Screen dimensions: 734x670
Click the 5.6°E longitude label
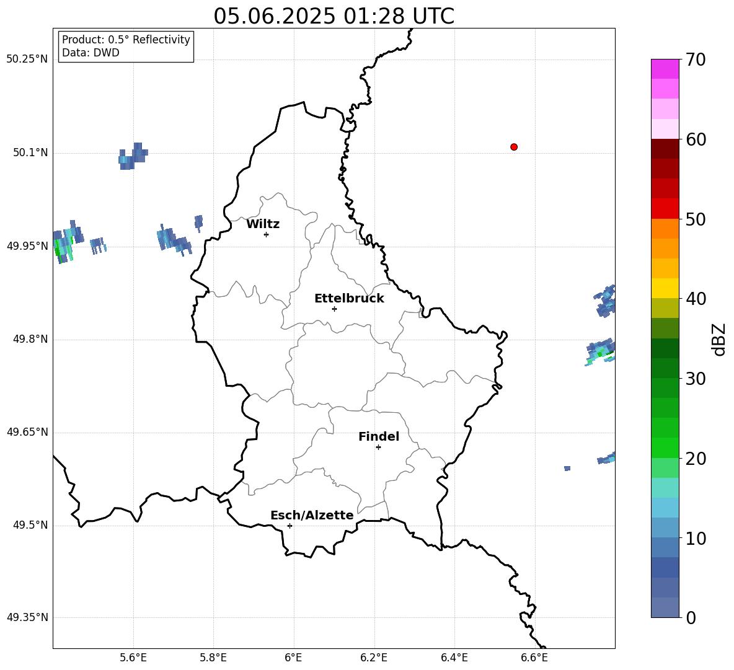point(133,658)
